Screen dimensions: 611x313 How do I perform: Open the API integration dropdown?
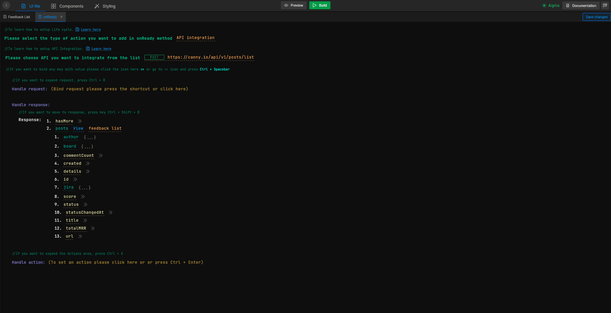coord(195,38)
